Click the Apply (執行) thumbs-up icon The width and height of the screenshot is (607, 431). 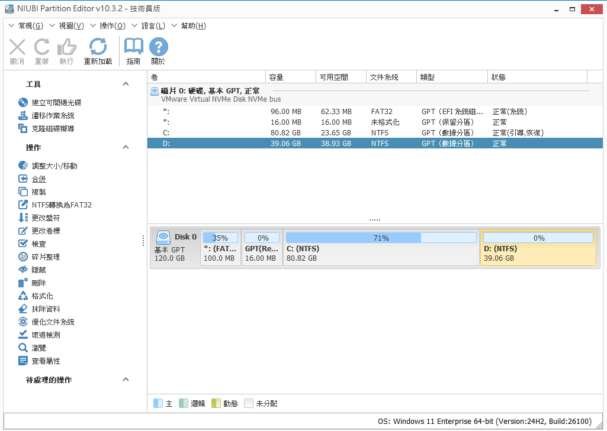point(66,47)
